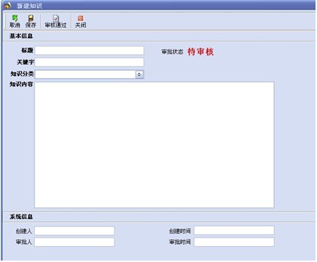The image size is (317, 262).
Task: Click the large 知识内容 text area
Action: [x=154, y=145]
